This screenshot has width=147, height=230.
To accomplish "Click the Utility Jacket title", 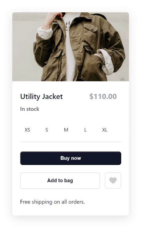I will [x=42, y=97].
